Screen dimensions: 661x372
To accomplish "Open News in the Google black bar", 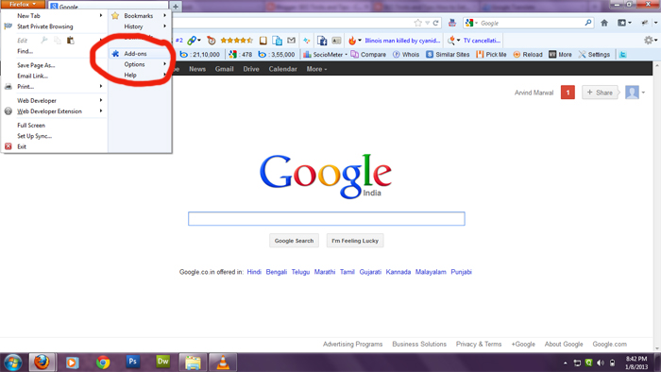I will (197, 69).
